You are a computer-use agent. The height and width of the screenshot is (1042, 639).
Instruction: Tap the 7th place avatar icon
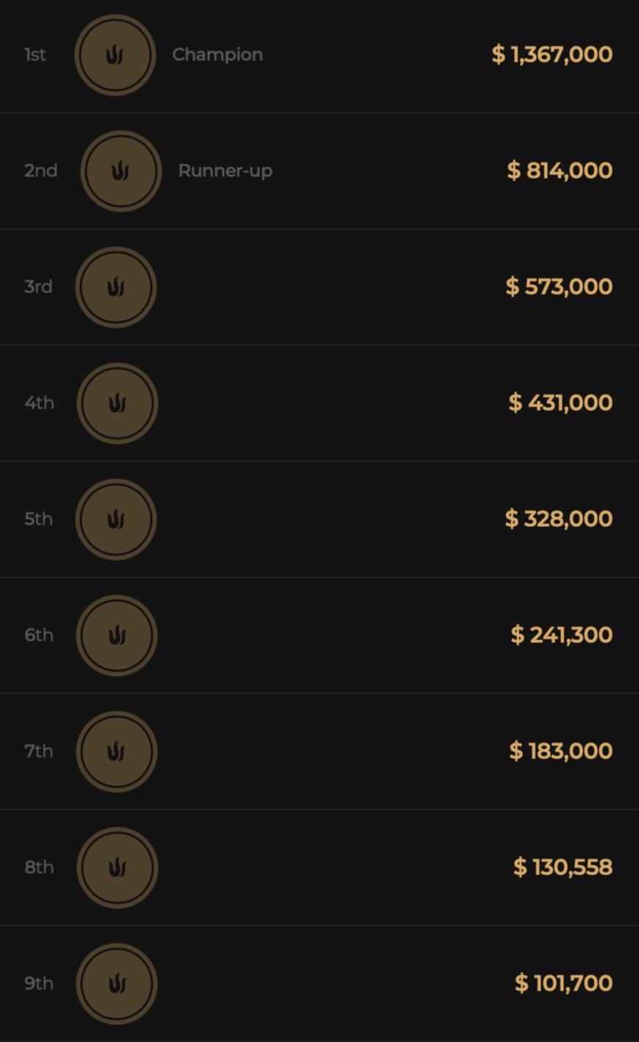click(117, 752)
